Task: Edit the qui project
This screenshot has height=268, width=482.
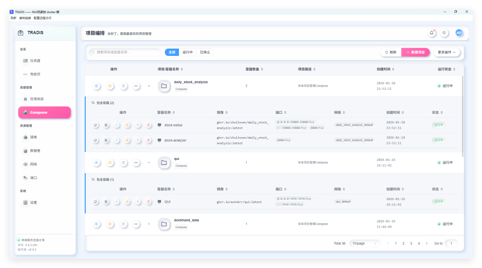Action: (123, 163)
